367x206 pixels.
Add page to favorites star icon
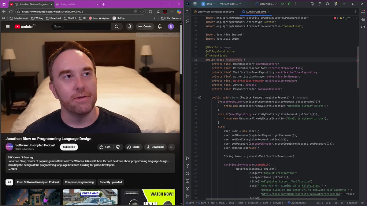pyautogui.click(x=142, y=12)
